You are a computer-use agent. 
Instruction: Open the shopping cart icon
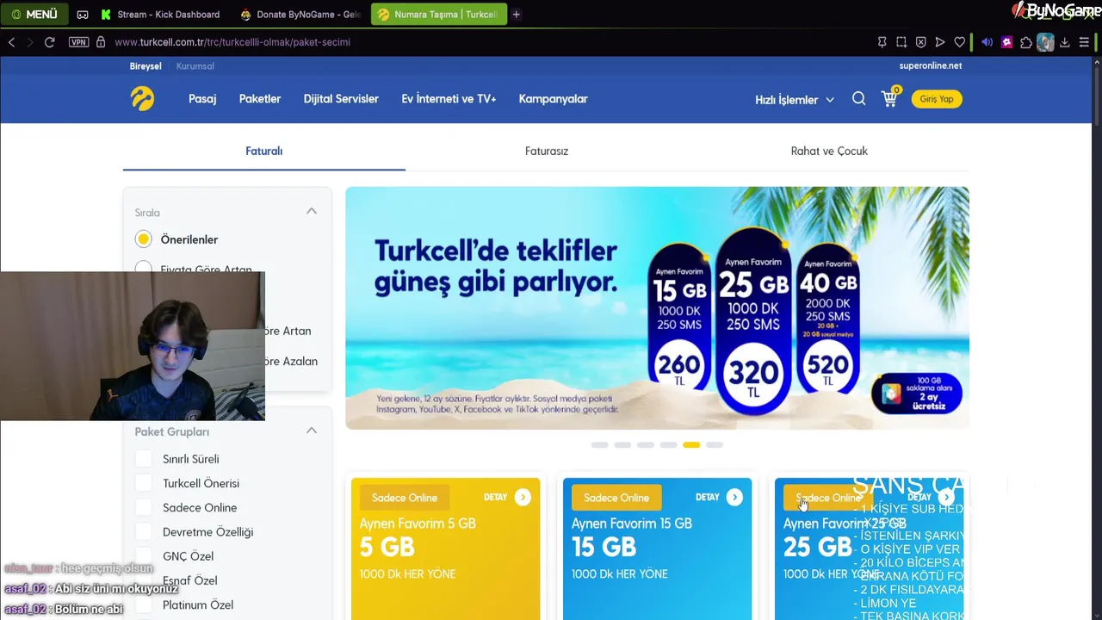coord(889,98)
